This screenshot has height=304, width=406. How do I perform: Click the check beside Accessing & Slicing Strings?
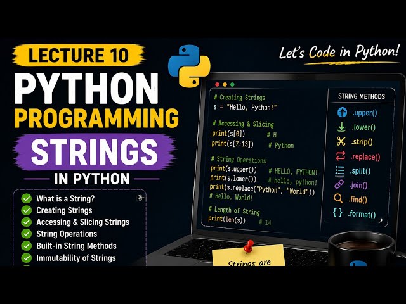[x=27, y=222]
